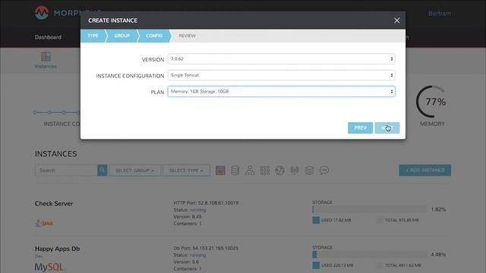Click the Add Instance button

tap(425, 170)
